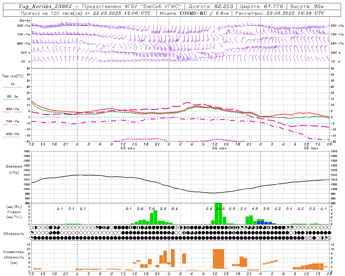This screenshot has height=276, width=345.
Task: Click the precipitation total 2.6
Action: coord(266,209)
